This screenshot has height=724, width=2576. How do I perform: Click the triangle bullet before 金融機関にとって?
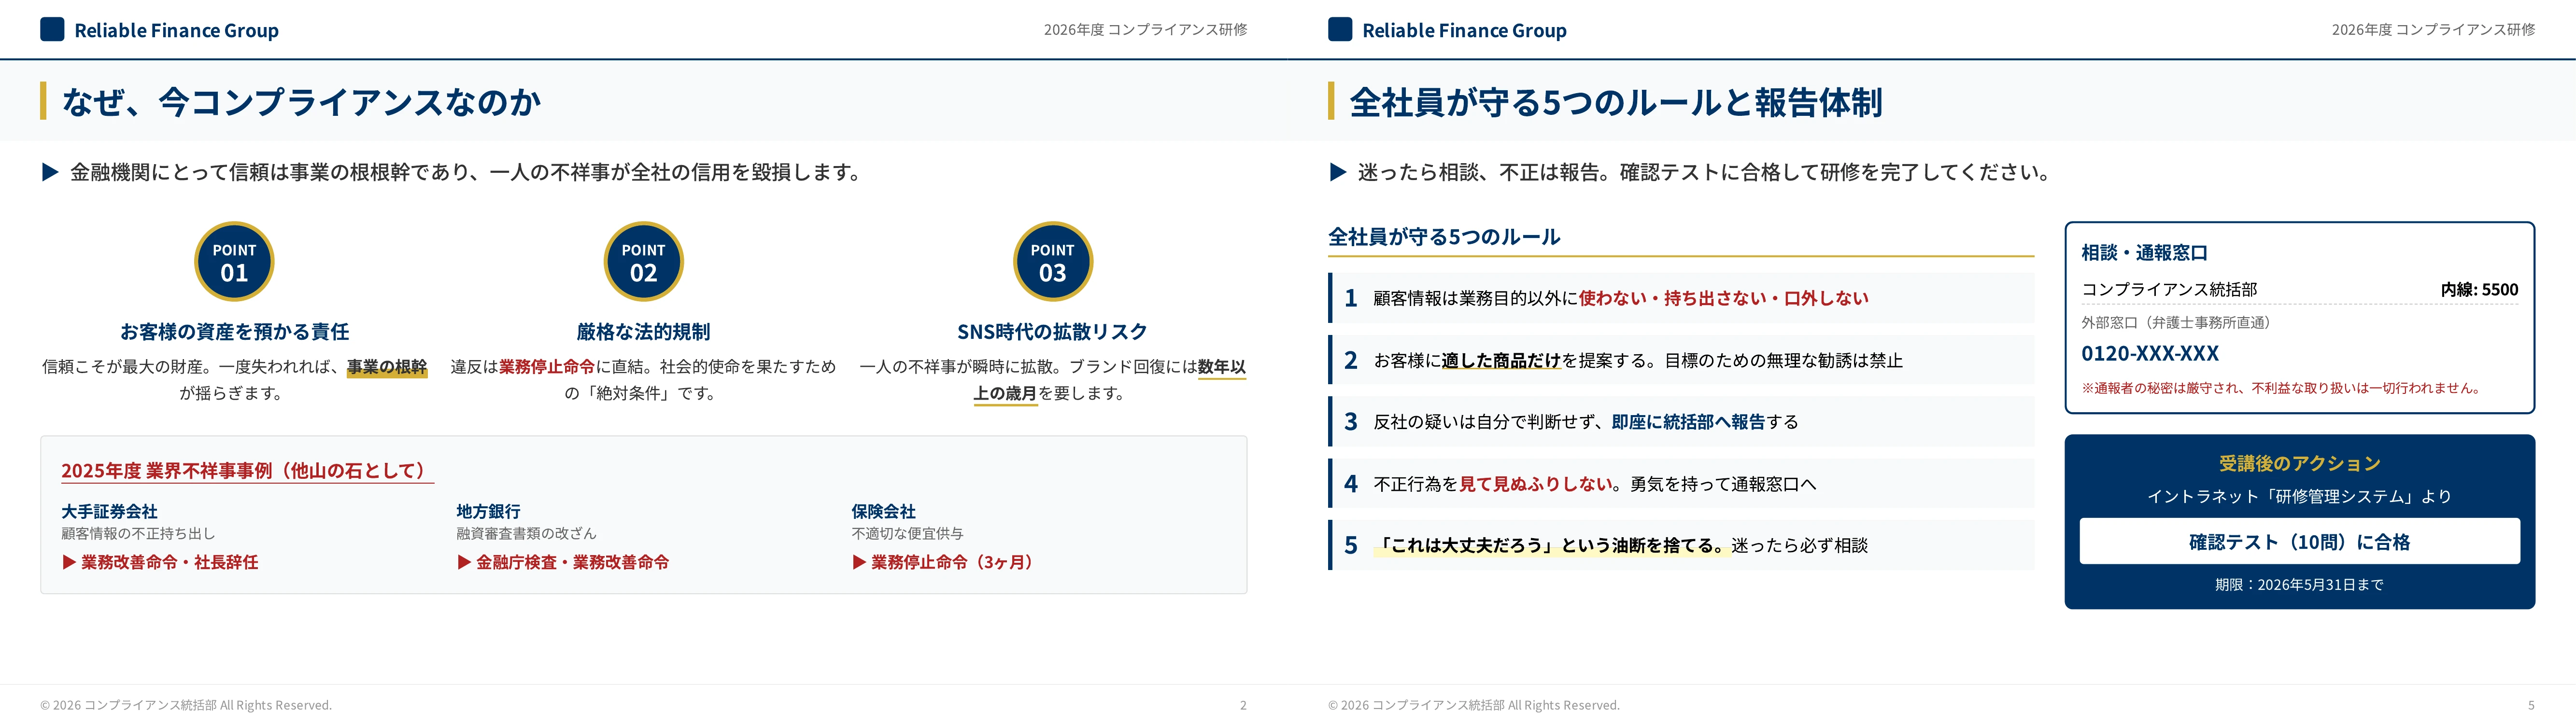(50, 172)
